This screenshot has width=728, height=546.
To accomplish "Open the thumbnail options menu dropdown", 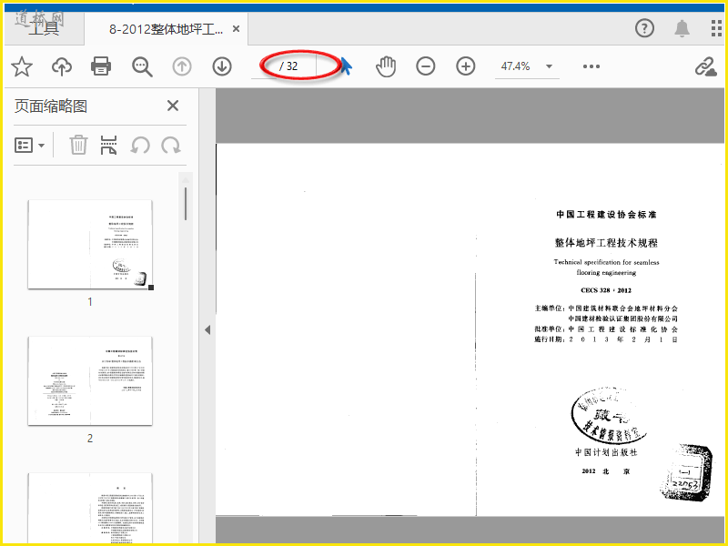I will (x=30, y=146).
